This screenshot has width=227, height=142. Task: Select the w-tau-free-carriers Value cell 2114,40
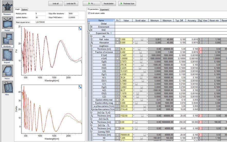(x=126, y=109)
